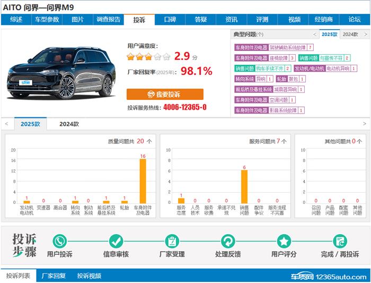This screenshot has height=283, width=371.
Task: Open the 图片 tab
Action: tap(77, 20)
